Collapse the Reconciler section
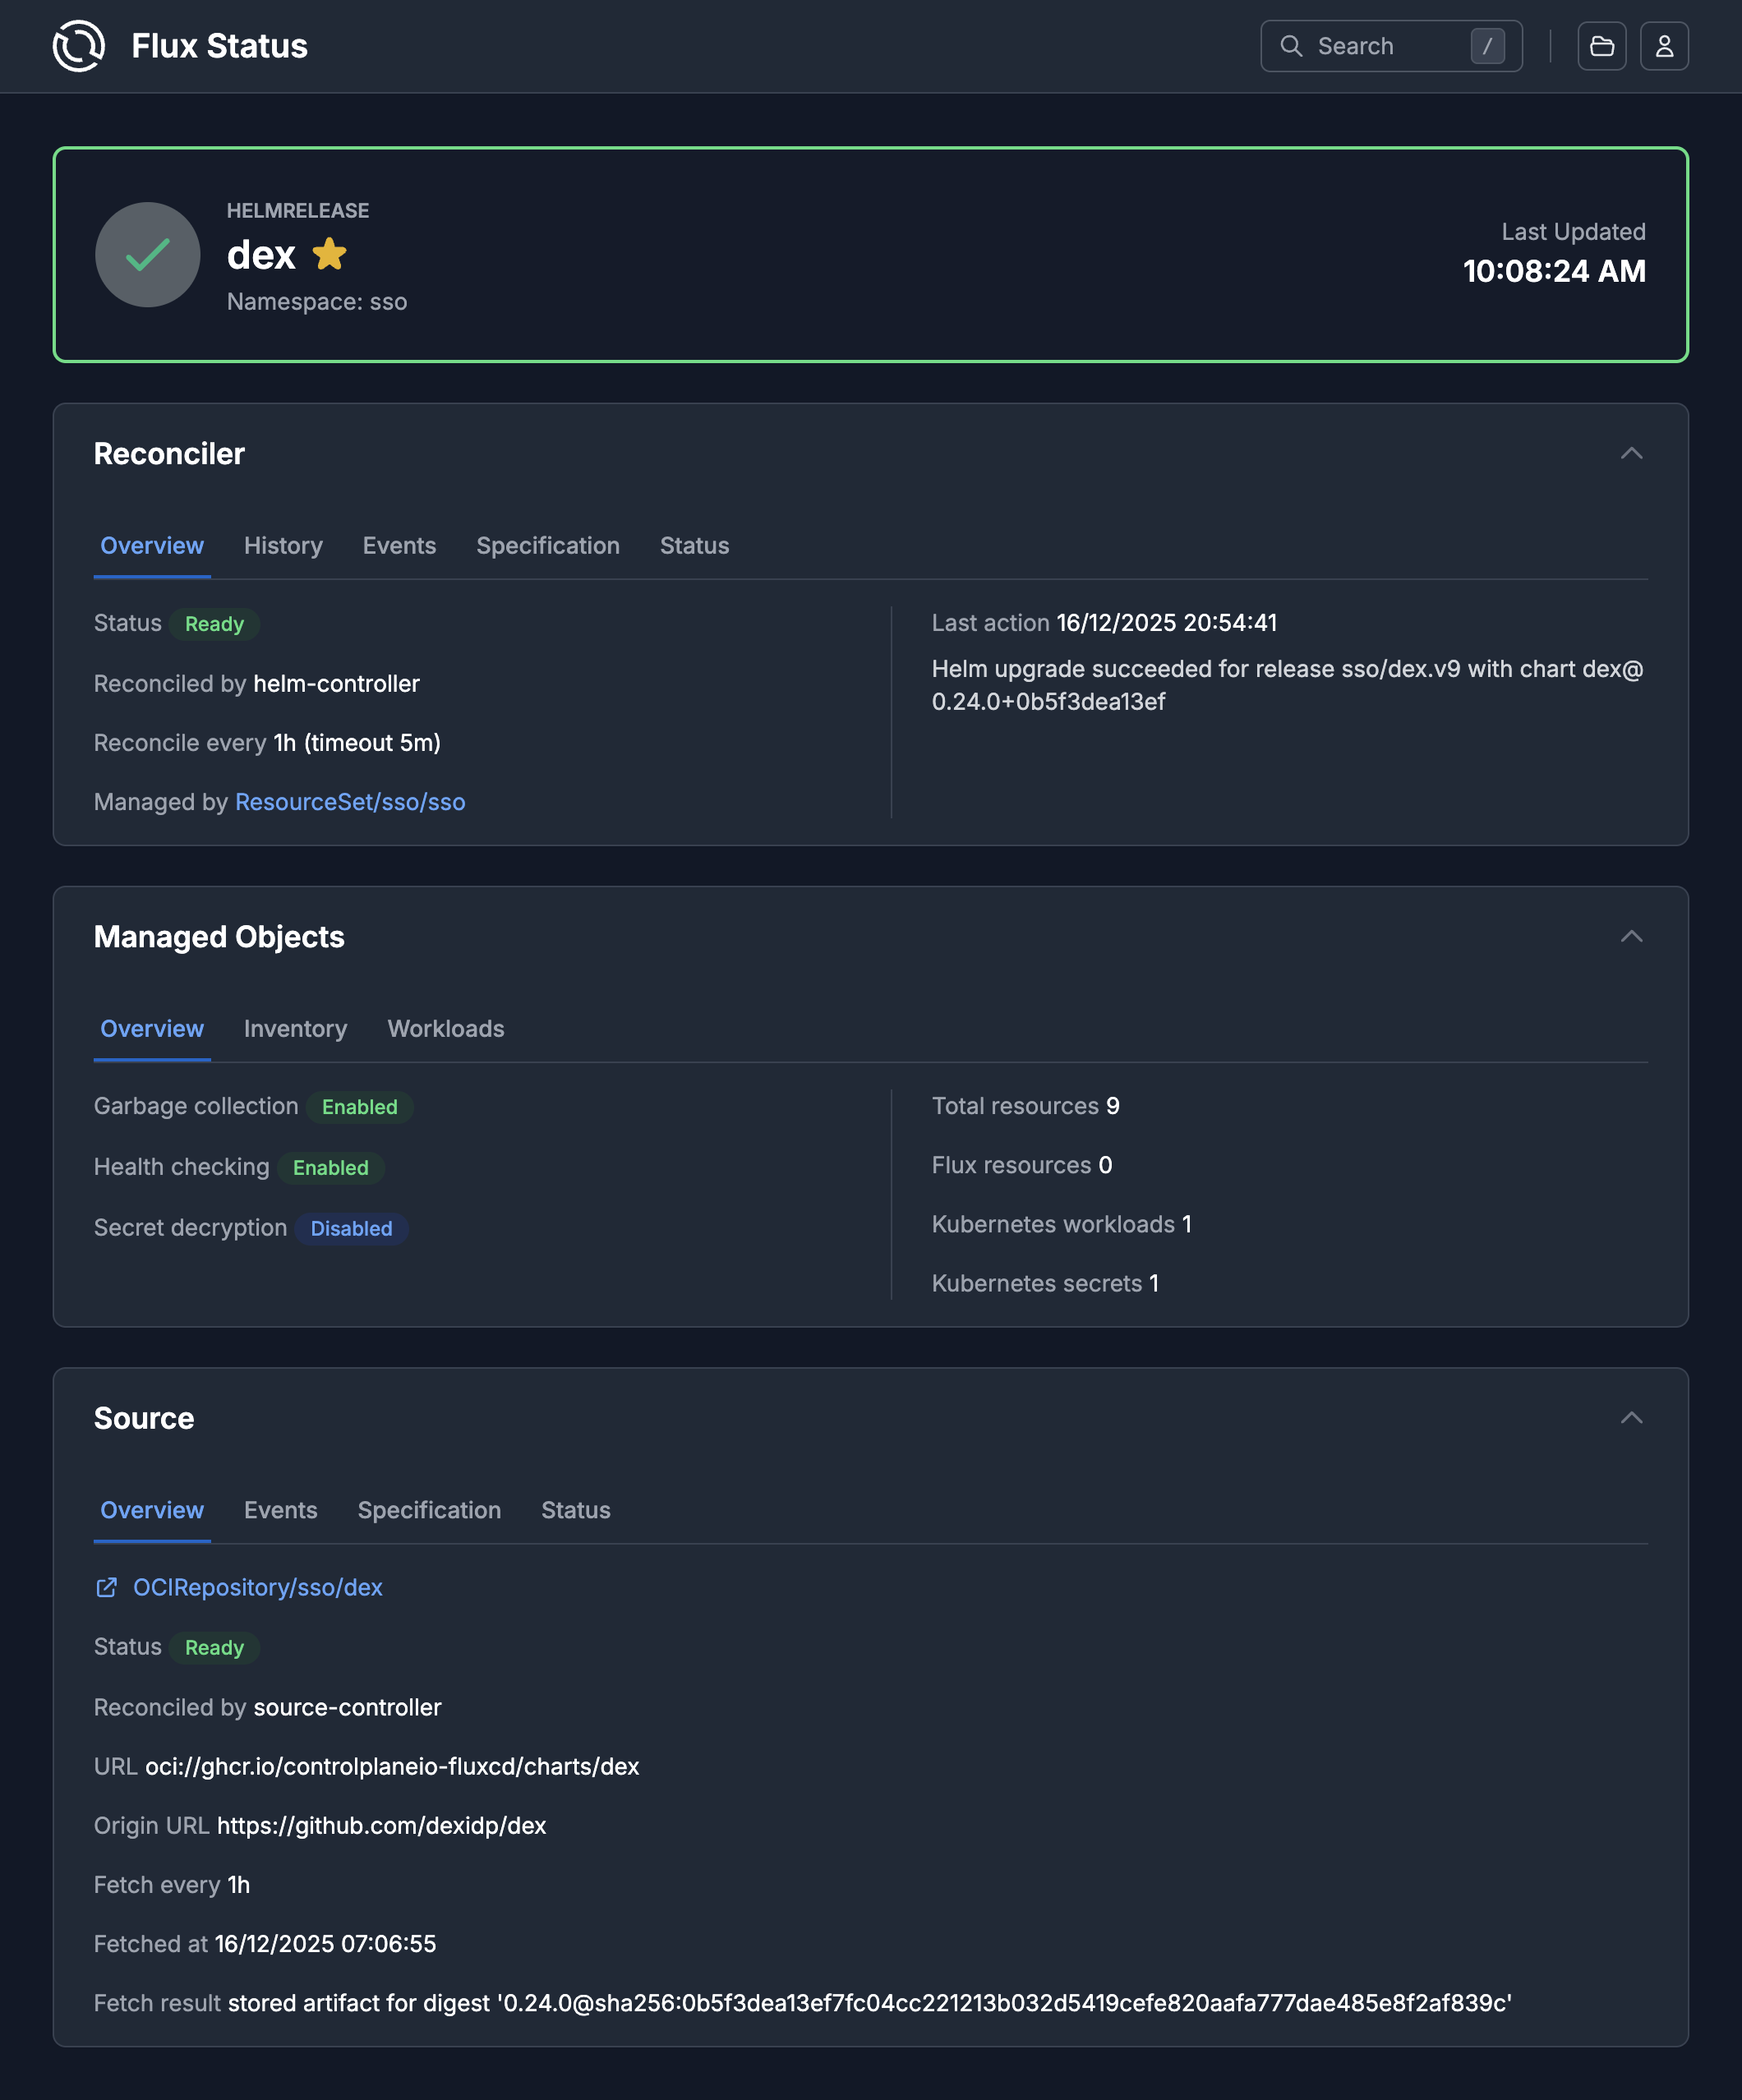Viewport: 1742px width, 2100px height. [x=1632, y=454]
